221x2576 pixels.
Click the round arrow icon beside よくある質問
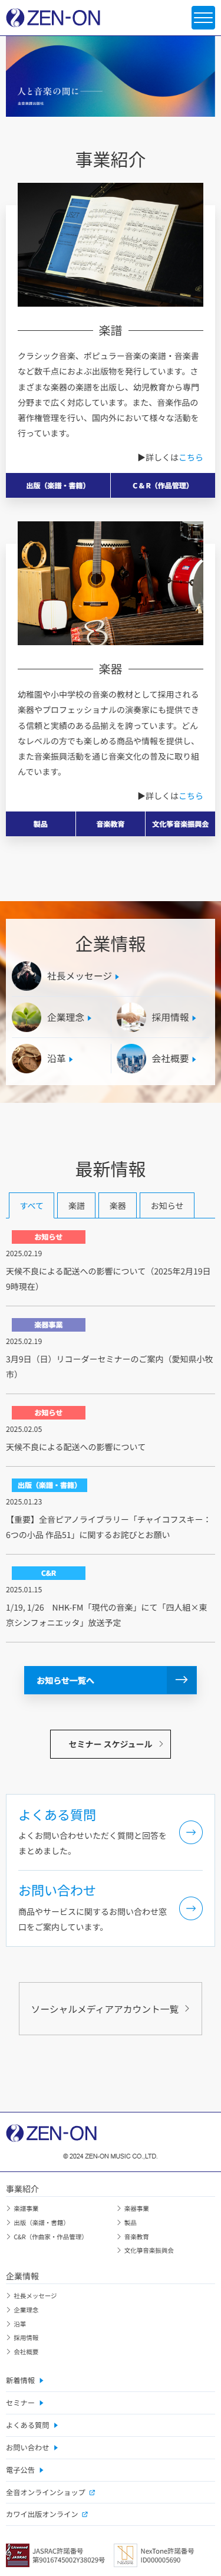coord(190,1831)
